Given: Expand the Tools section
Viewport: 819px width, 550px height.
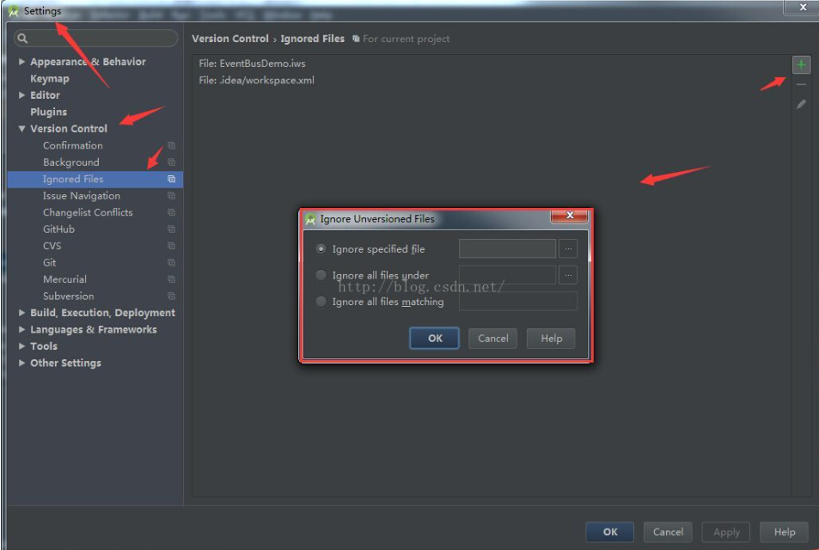Looking at the screenshot, I should [x=21, y=345].
